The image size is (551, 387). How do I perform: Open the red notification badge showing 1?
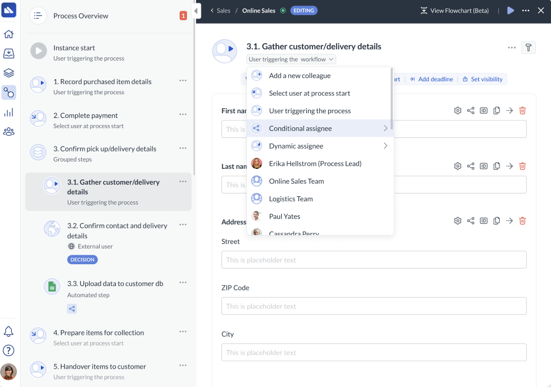point(183,16)
